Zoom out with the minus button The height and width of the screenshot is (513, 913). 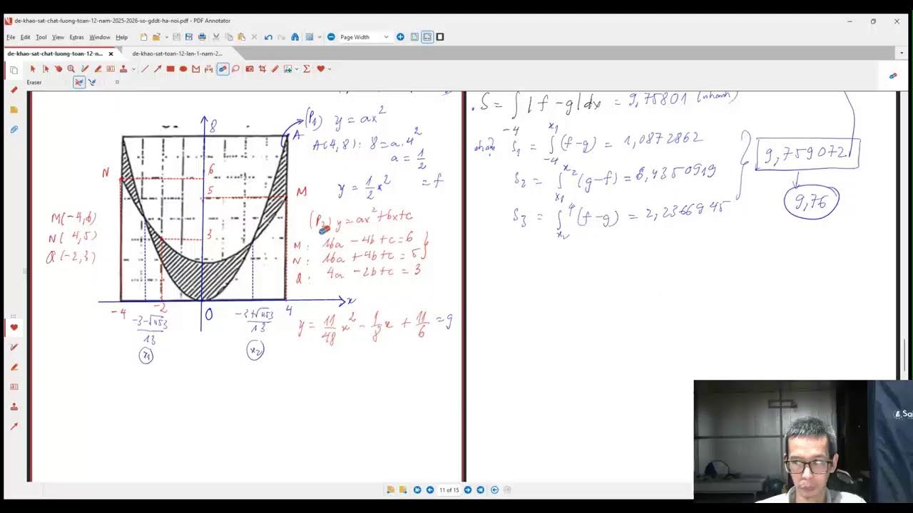pos(331,37)
